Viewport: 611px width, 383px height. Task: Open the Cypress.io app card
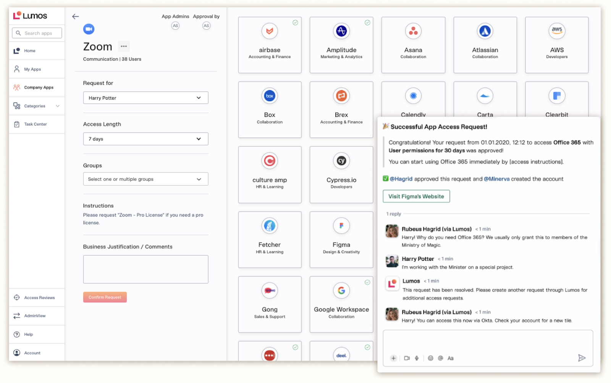(x=341, y=175)
